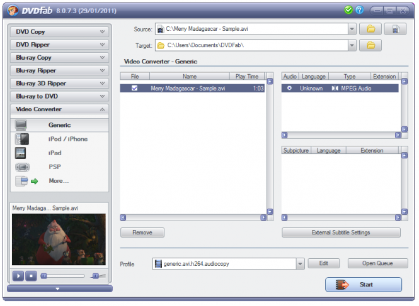The width and height of the screenshot is (419, 306).
Task: Start the conversion
Action: 364,285
